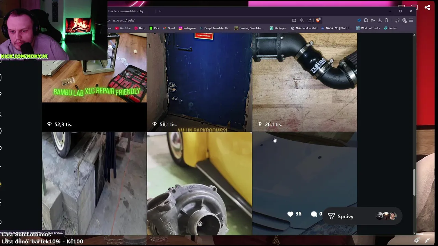Open the black turbo intake pipe reel
The height and width of the screenshot is (246, 438).
pos(305,82)
